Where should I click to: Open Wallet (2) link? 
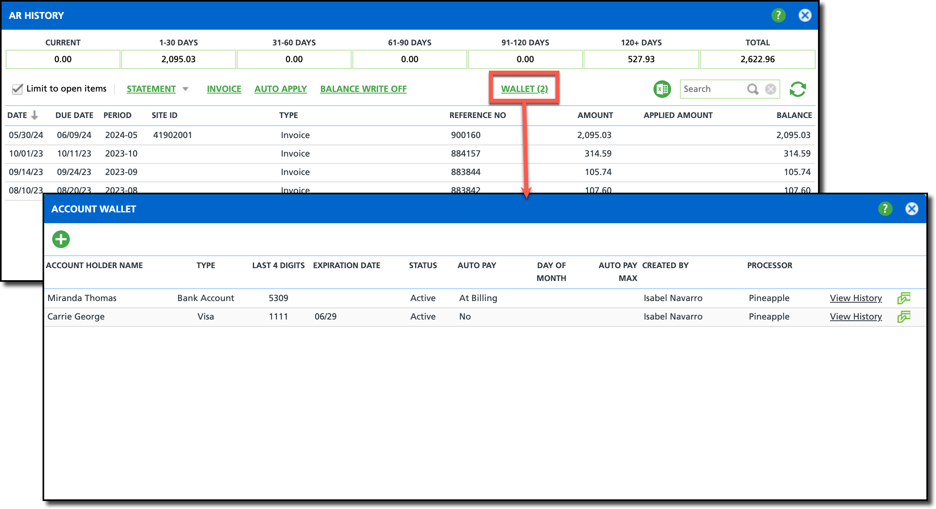(524, 89)
